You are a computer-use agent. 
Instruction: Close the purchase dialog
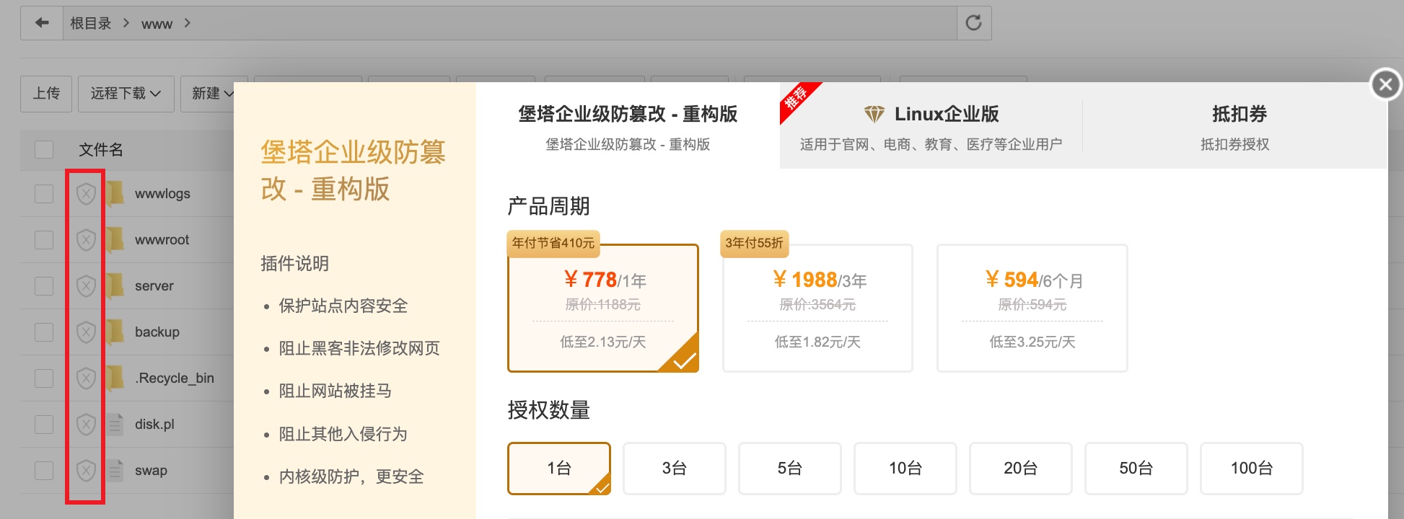pyautogui.click(x=1385, y=85)
